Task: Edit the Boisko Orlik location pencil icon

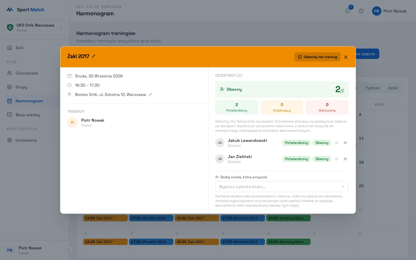Action: 150,94
